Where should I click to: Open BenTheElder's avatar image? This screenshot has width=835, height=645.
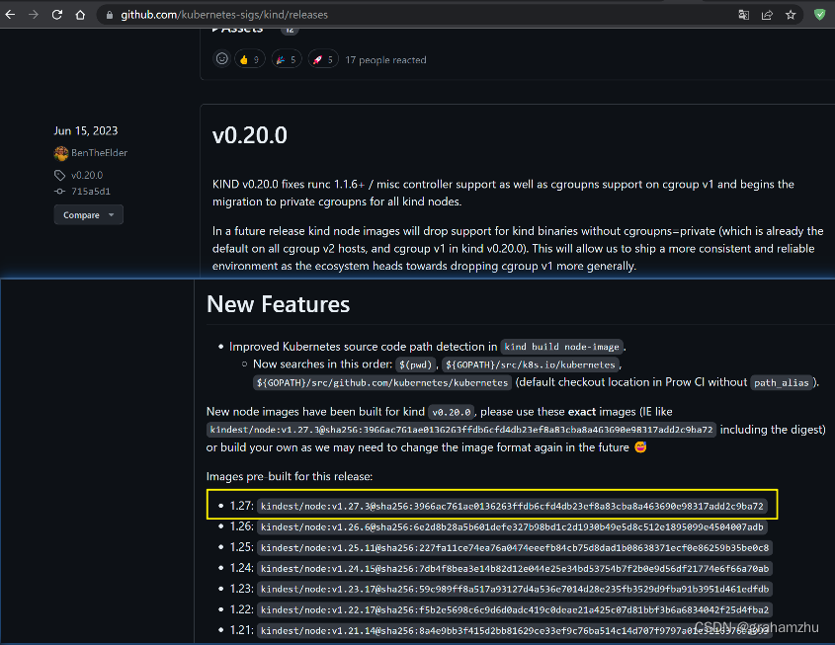pos(60,153)
